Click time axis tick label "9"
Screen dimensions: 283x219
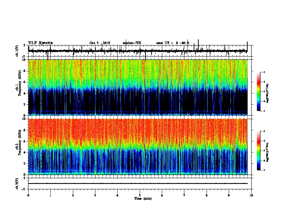(x=229, y=195)
